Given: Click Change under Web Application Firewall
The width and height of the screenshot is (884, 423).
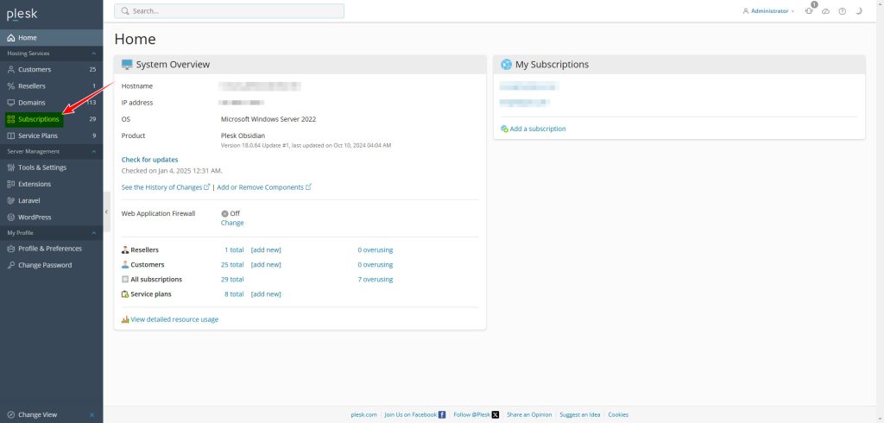Looking at the screenshot, I should 232,223.
